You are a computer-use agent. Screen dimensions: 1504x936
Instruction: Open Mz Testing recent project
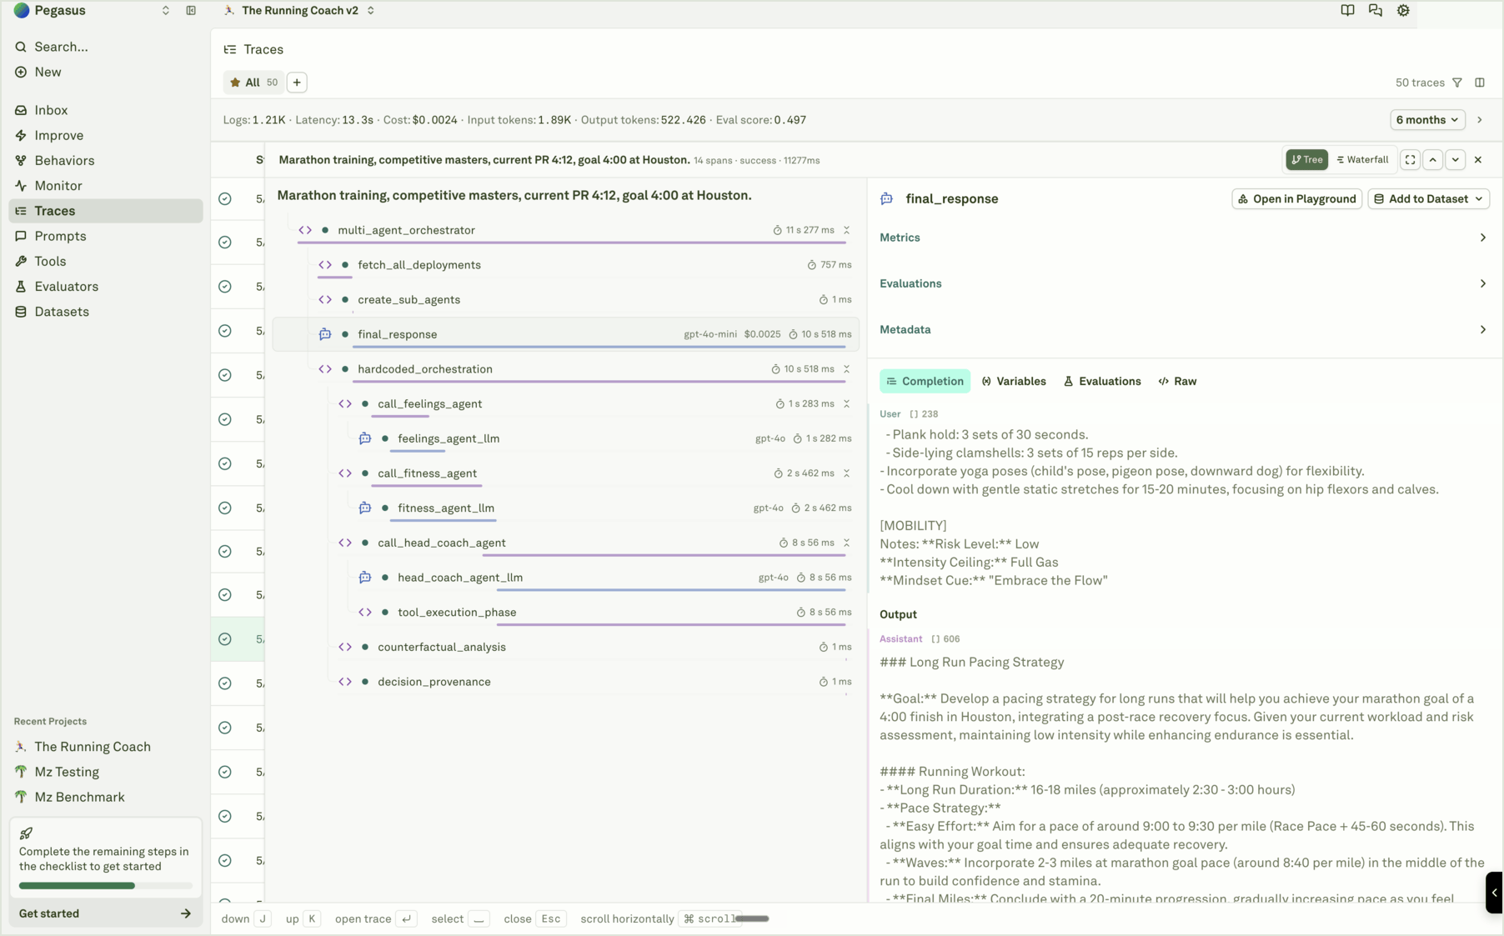click(x=106, y=772)
